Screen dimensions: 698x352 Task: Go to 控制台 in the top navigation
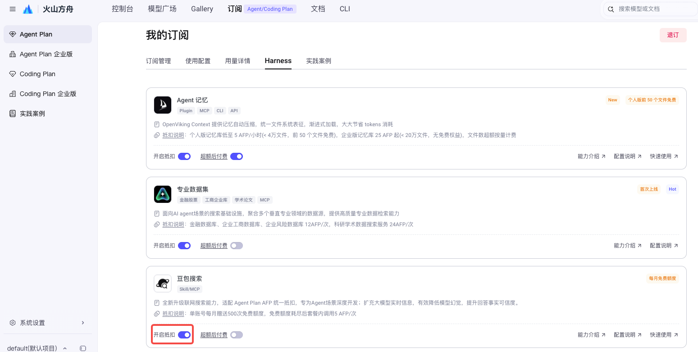[123, 9]
